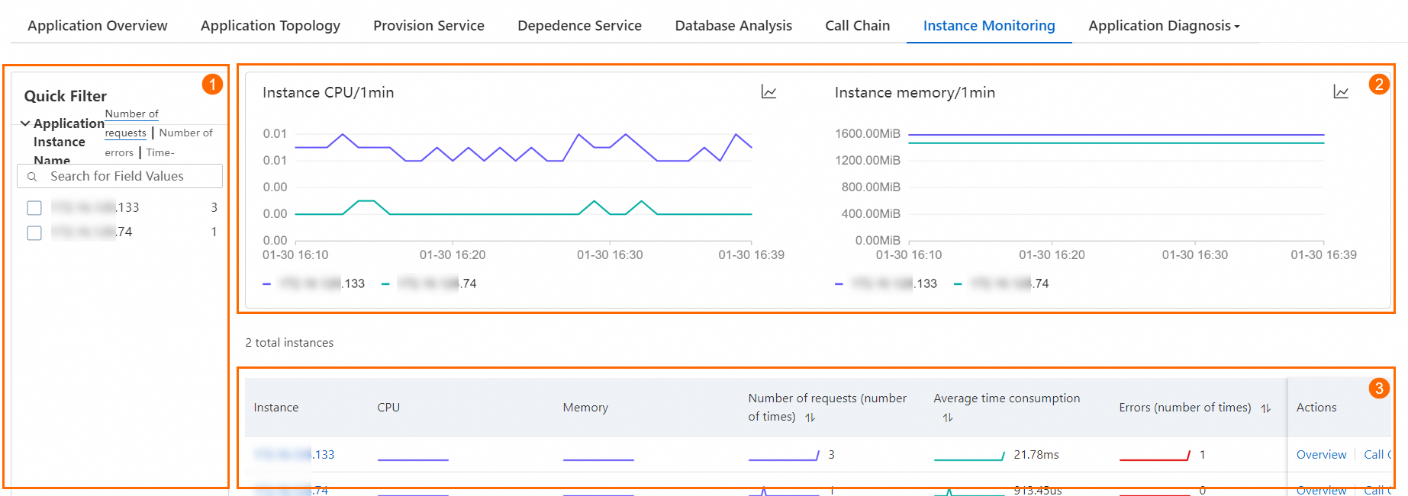Viewport: 1408px width, 496px height.
Task: Open the Overview link for .133 instance
Action: pos(1321,455)
